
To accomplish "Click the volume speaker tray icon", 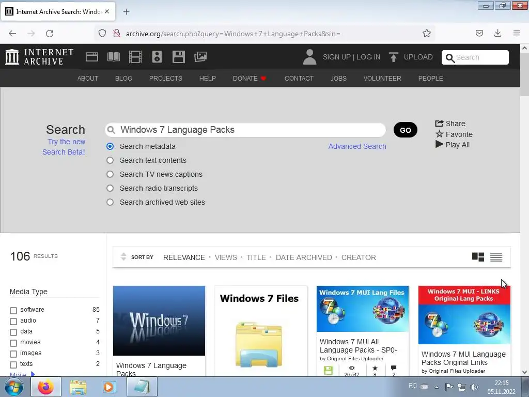I will (x=474, y=387).
